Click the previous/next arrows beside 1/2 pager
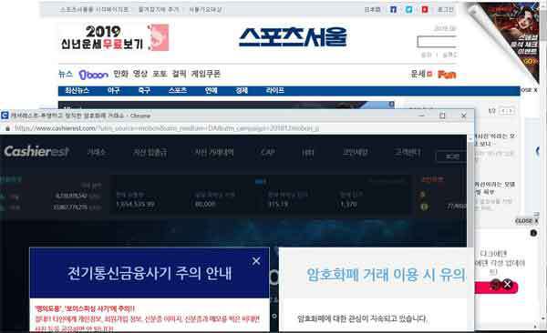 click(507, 111)
